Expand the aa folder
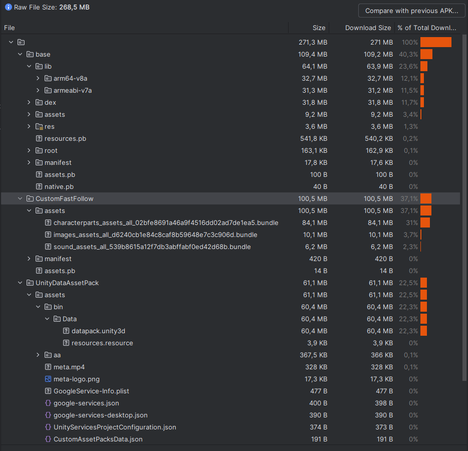Image resolution: width=468 pixels, height=451 pixels. (38, 355)
